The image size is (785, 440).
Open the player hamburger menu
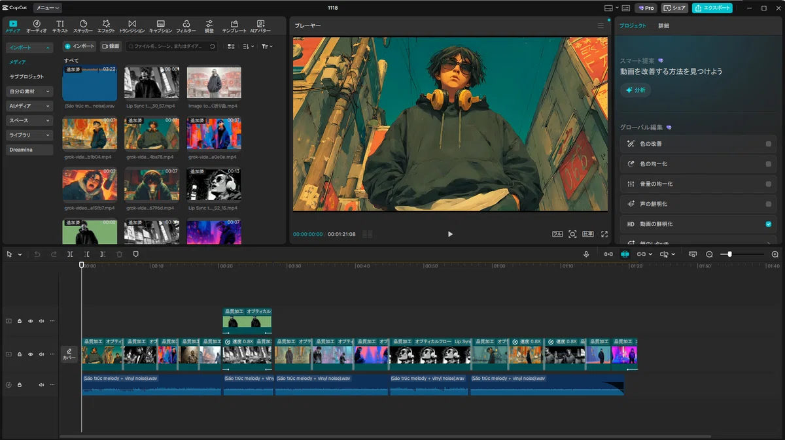[x=601, y=25]
